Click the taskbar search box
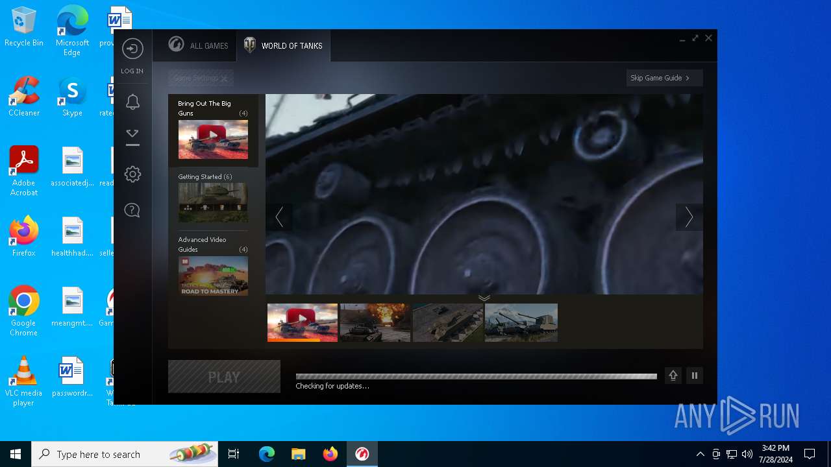Viewport: 831px width, 467px height. point(125,454)
